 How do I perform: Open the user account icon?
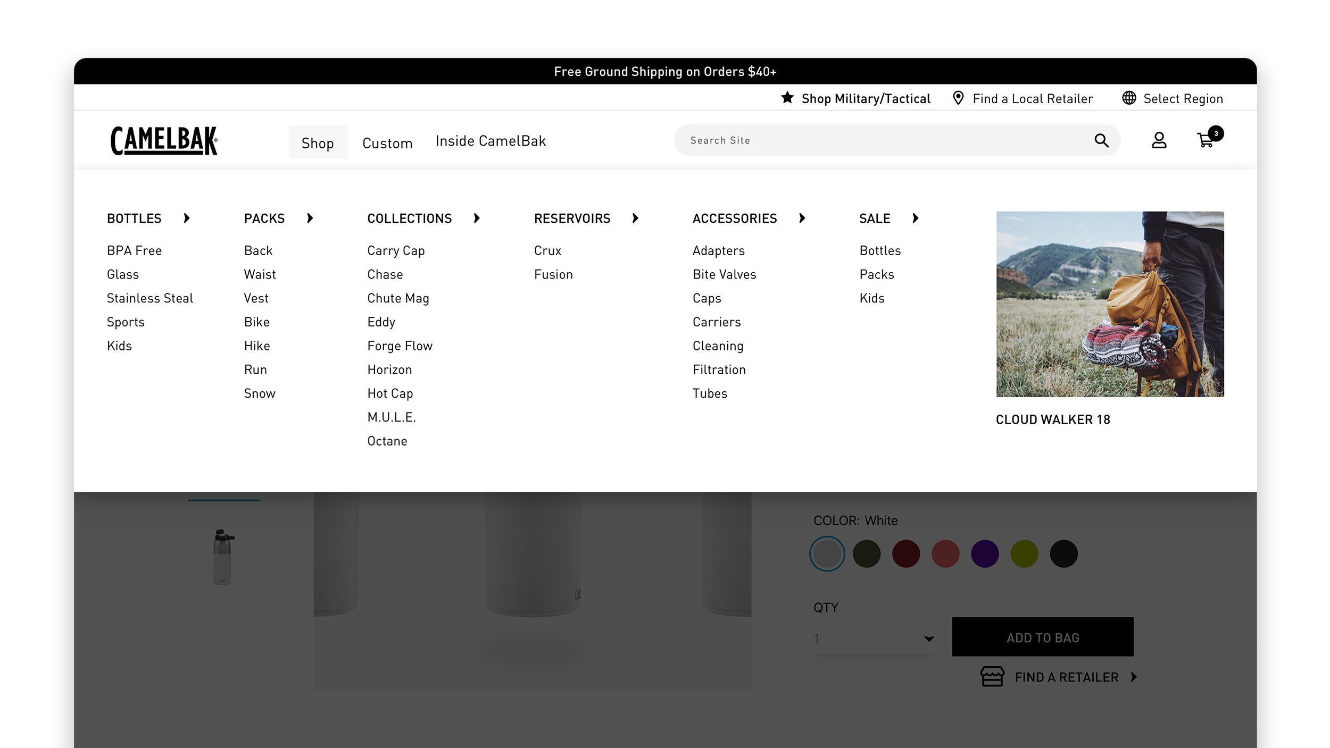(1159, 140)
